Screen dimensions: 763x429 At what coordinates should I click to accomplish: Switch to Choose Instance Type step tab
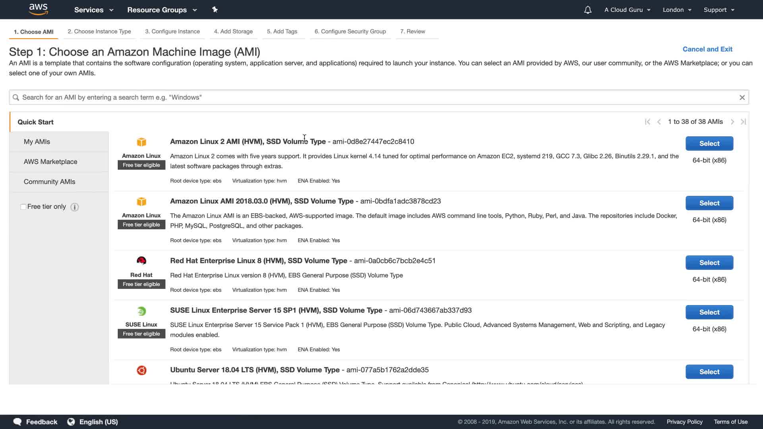[x=99, y=31]
